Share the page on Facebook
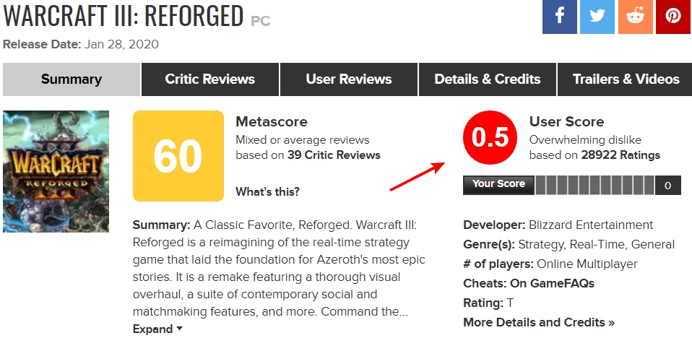 pyautogui.click(x=560, y=17)
